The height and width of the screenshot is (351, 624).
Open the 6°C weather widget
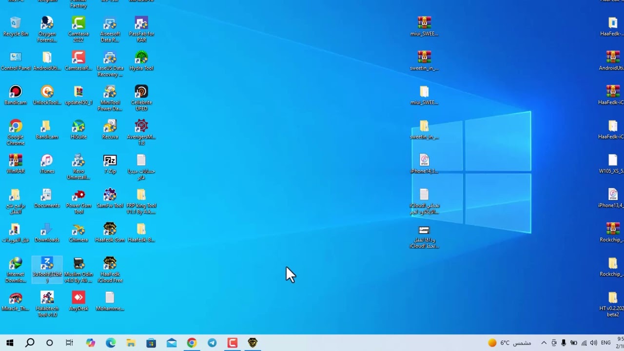[x=509, y=343]
